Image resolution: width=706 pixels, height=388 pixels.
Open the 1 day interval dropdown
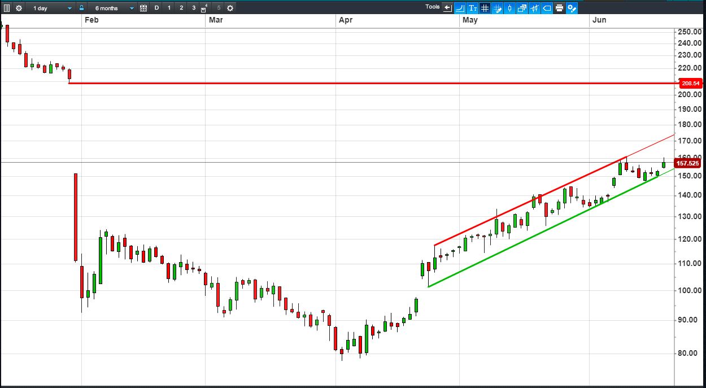click(x=53, y=8)
